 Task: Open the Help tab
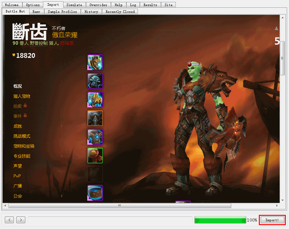(x=118, y=5)
